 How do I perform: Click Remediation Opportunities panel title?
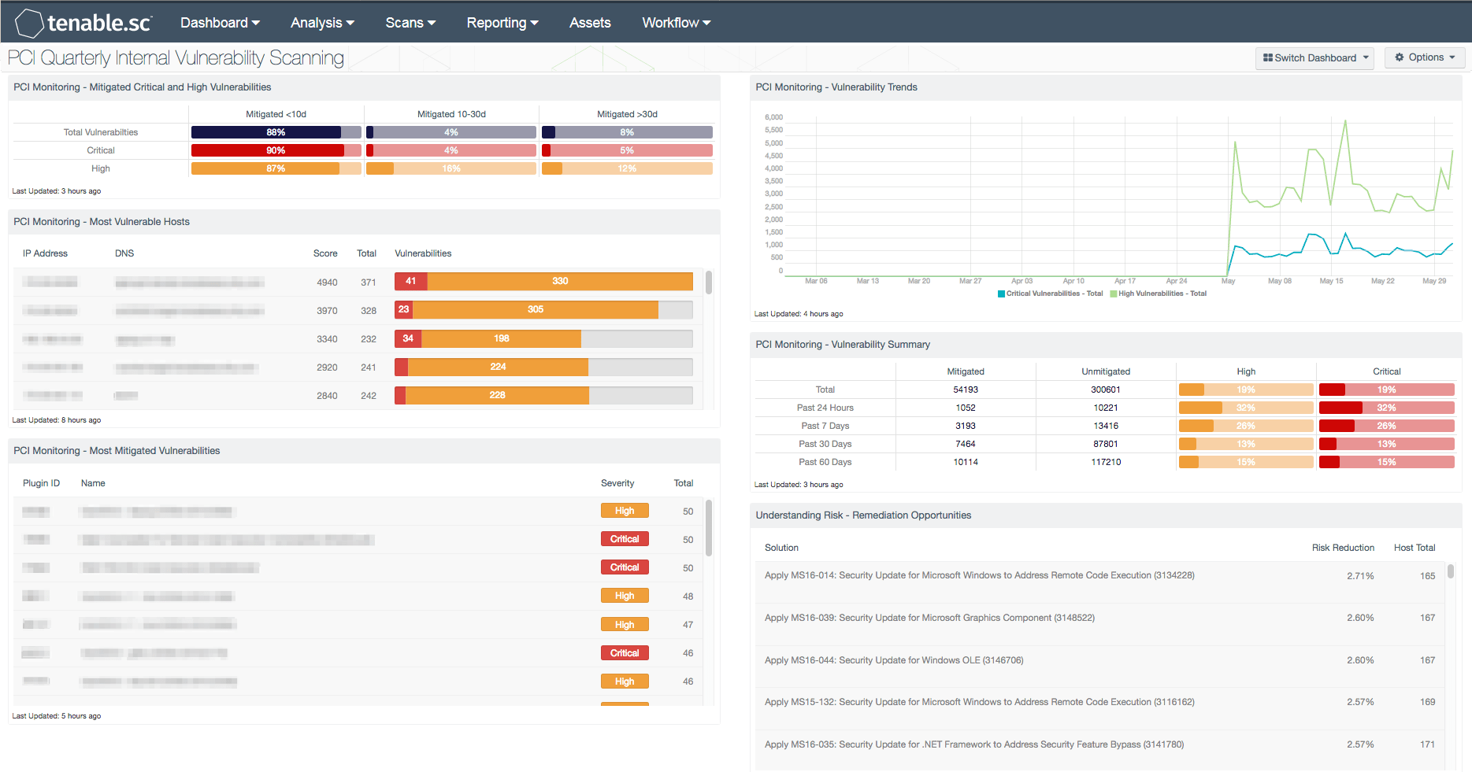tap(863, 515)
